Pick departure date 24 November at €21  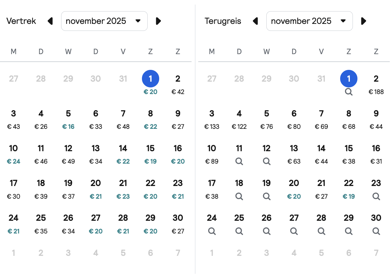click(x=14, y=223)
